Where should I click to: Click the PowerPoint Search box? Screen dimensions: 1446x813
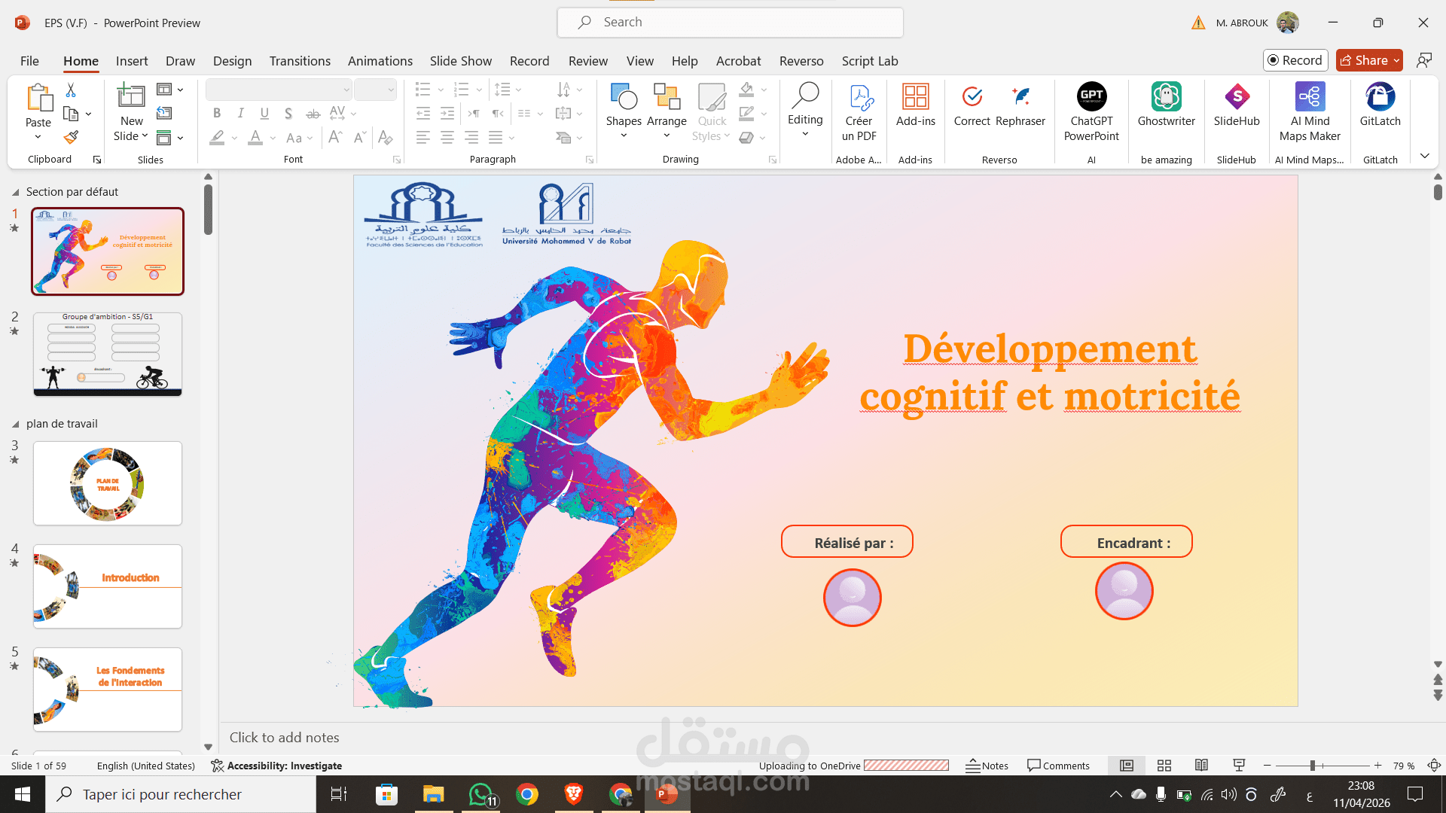click(730, 23)
